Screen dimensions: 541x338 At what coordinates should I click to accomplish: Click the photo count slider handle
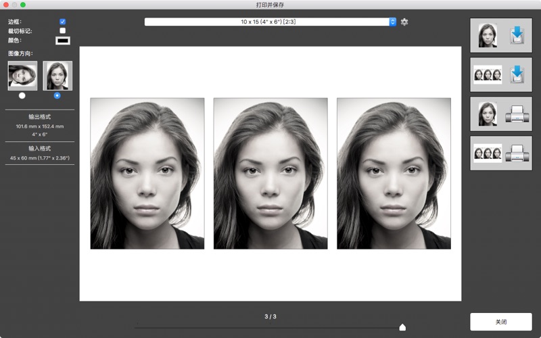(402, 327)
